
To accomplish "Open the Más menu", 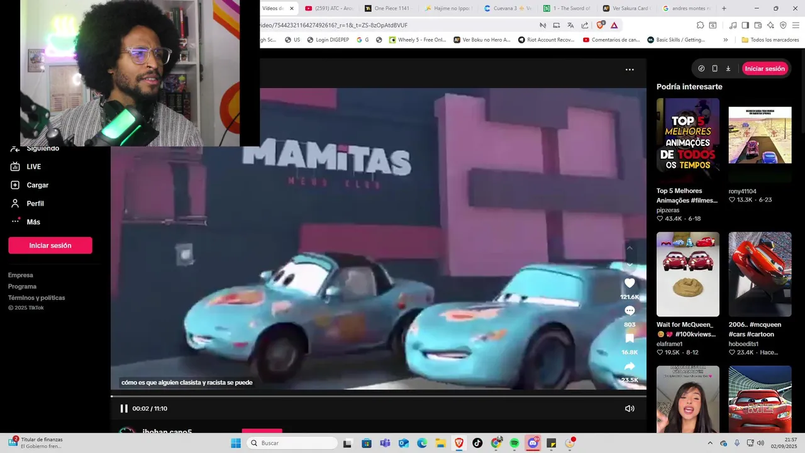I will point(33,221).
